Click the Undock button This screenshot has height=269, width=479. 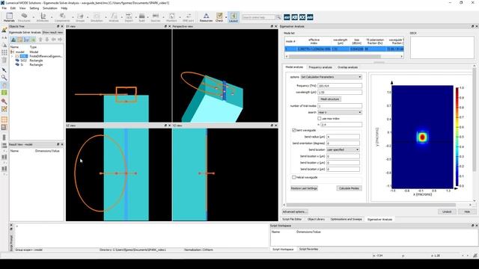[x=447, y=211]
